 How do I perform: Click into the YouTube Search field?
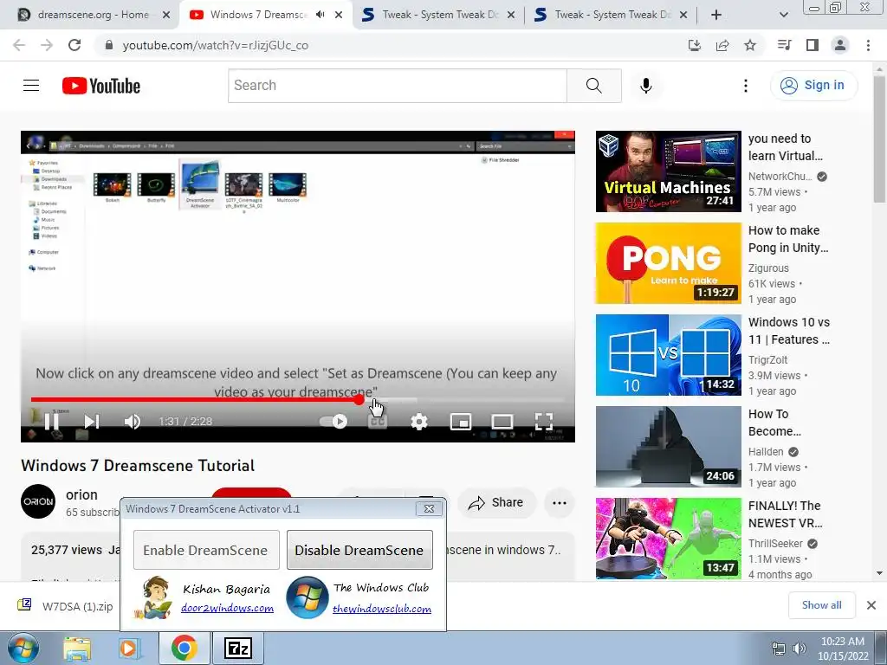click(x=397, y=86)
